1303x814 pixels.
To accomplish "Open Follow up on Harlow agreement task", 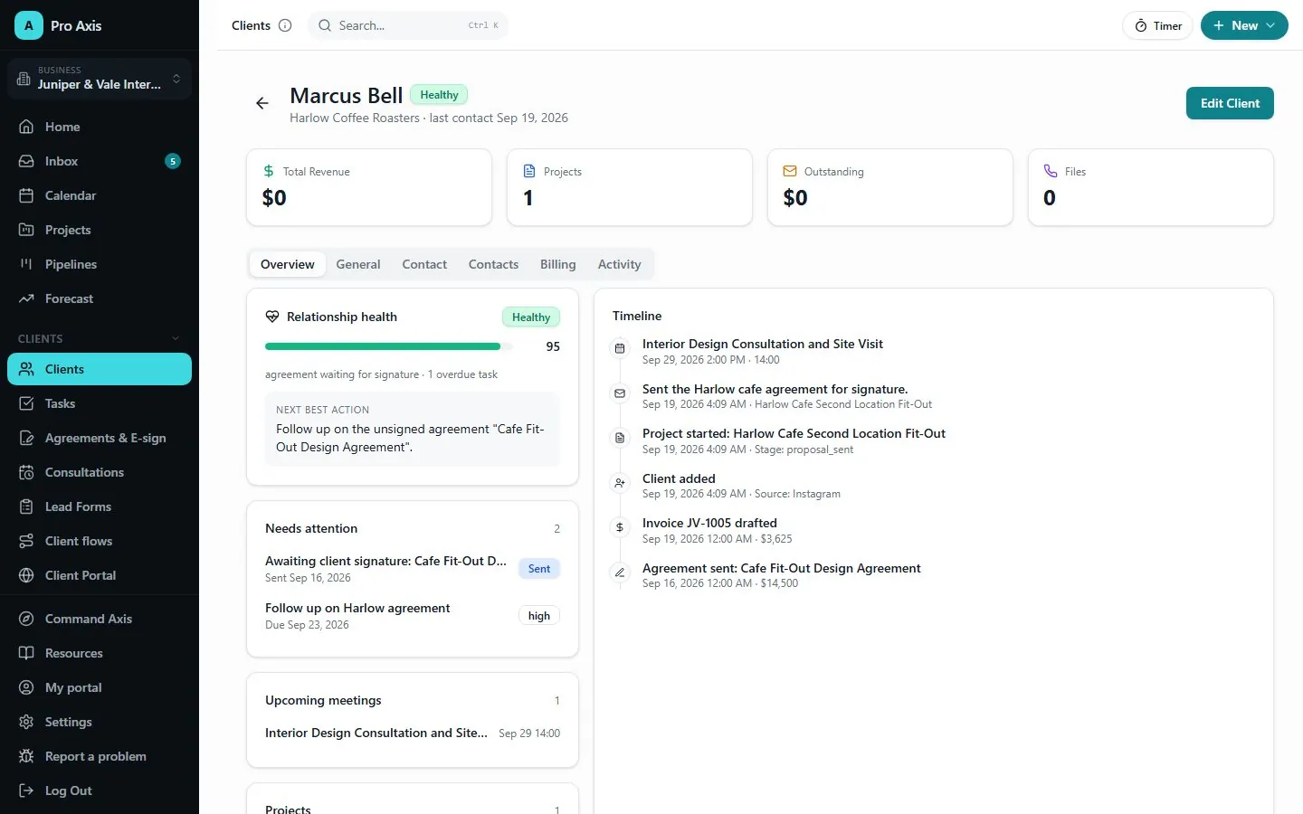I will pos(413,616).
